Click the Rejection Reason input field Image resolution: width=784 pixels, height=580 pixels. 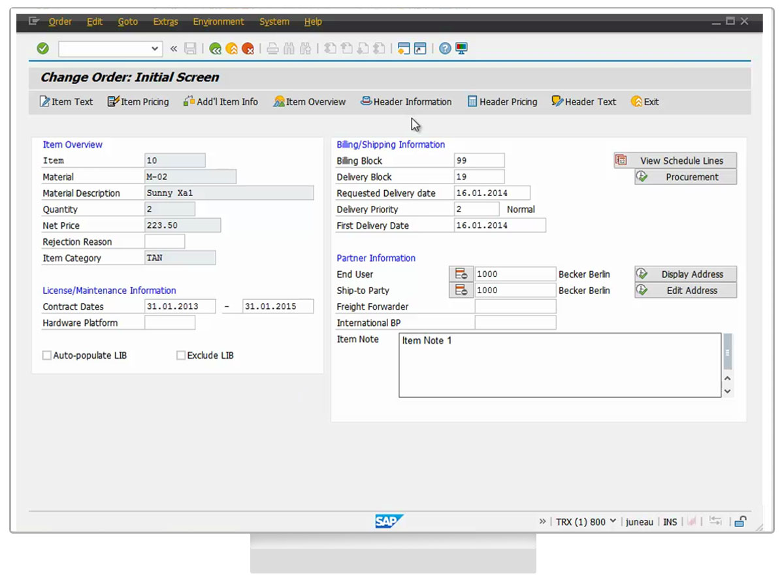165,242
